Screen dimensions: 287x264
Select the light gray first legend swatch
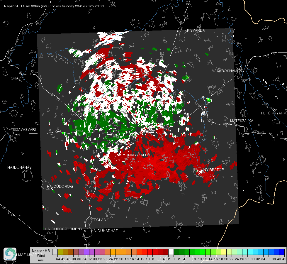tap(55, 252)
